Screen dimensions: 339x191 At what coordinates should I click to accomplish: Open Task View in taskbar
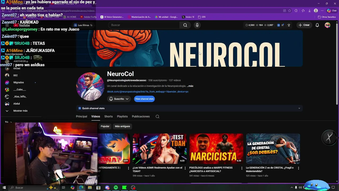(x=64, y=188)
